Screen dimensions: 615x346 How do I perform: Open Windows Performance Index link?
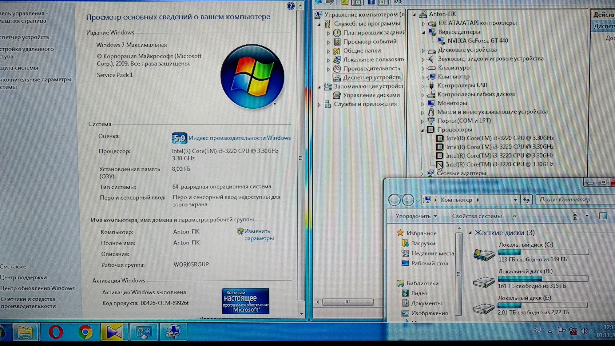click(240, 138)
